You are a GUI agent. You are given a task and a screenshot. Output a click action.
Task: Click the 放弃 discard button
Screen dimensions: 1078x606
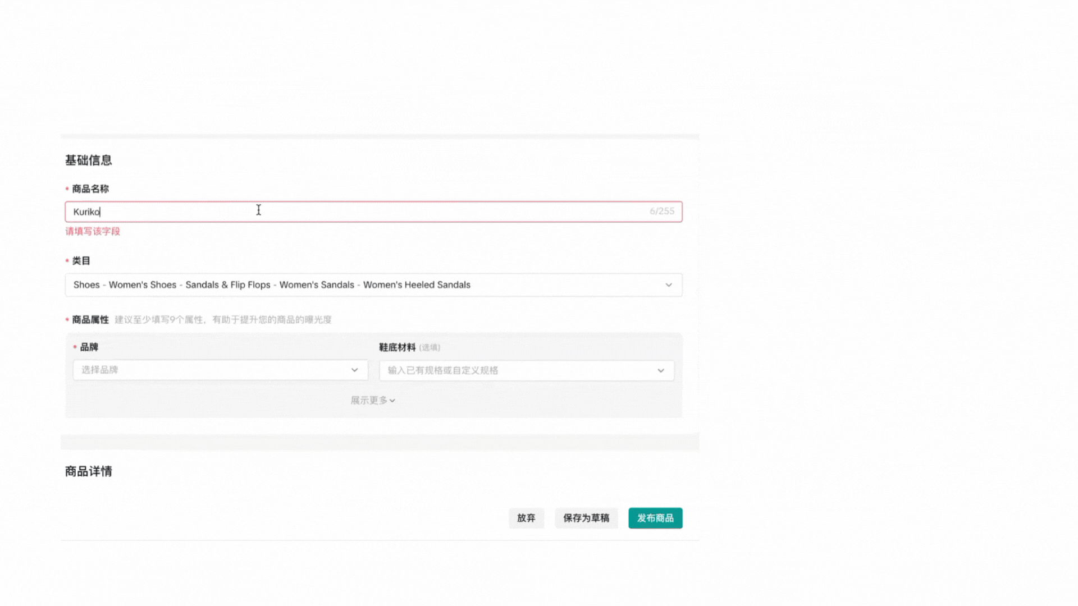tap(526, 518)
